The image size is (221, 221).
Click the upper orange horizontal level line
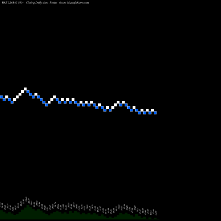coord(110,101)
